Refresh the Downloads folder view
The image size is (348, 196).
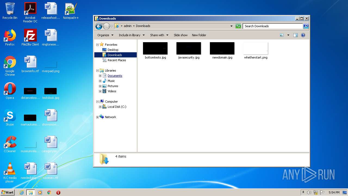(x=238, y=26)
